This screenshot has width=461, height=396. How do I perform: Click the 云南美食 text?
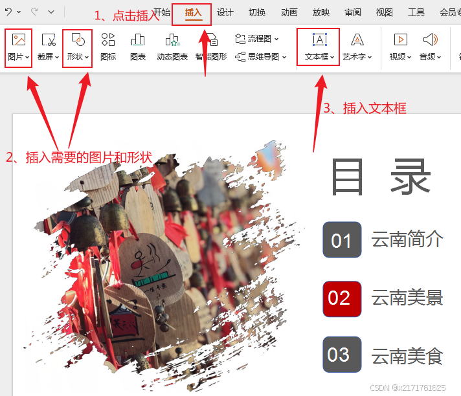[x=407, y=356]
